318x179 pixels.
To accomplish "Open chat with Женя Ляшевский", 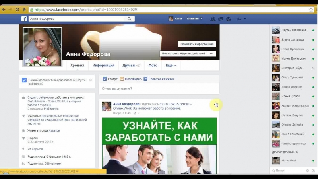I will point(293,134).
